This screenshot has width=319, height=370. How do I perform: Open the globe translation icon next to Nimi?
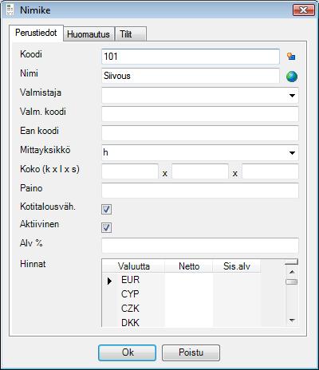pos(292,77)
